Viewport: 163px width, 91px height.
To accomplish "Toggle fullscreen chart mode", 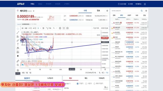I will pyautogui.click(x=64, y=28).
